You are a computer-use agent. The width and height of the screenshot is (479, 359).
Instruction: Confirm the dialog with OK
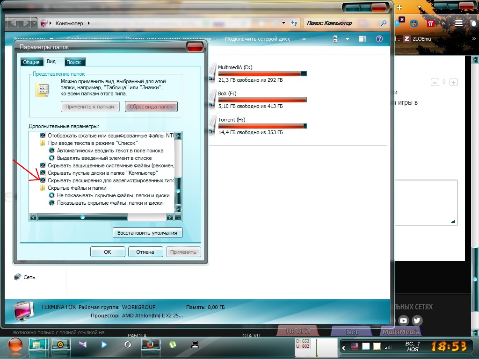[x=108, y=252]
